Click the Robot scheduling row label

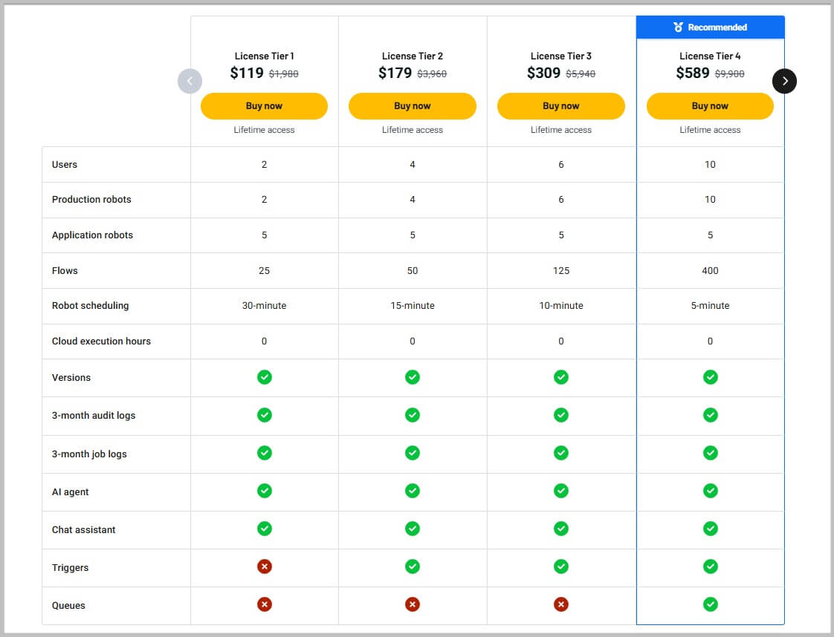point(89,306)
